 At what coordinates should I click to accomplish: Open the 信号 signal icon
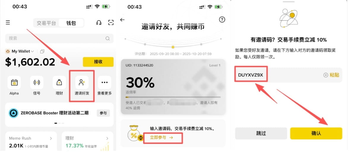pyautogui.click(x=37, y=83)
